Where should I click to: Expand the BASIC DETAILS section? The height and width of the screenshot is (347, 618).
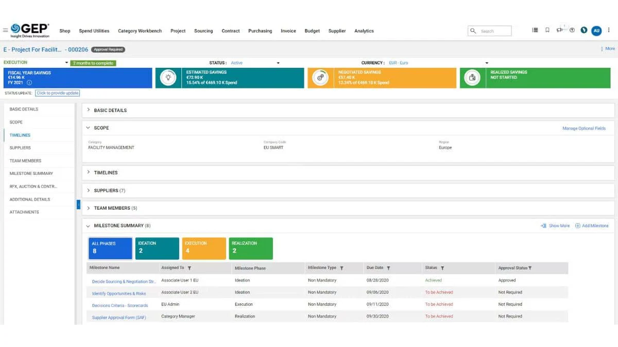[89, 110]
